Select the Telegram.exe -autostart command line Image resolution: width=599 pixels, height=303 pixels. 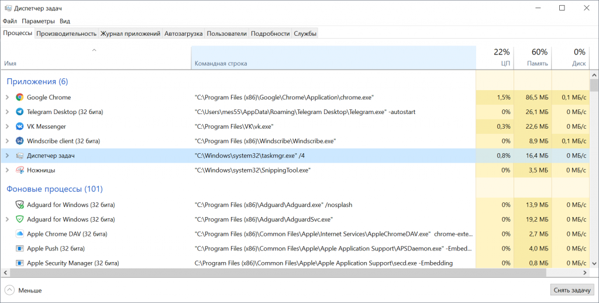(305, 112)
